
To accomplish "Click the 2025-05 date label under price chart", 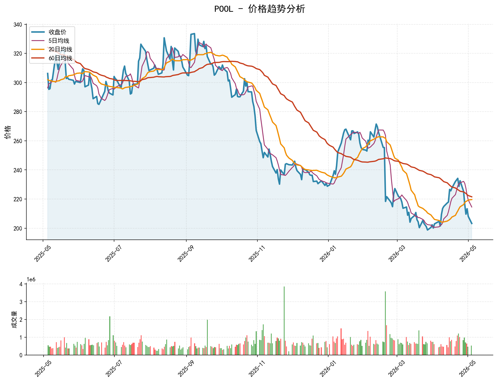I will pyautogui.click(x=42, y=253).
